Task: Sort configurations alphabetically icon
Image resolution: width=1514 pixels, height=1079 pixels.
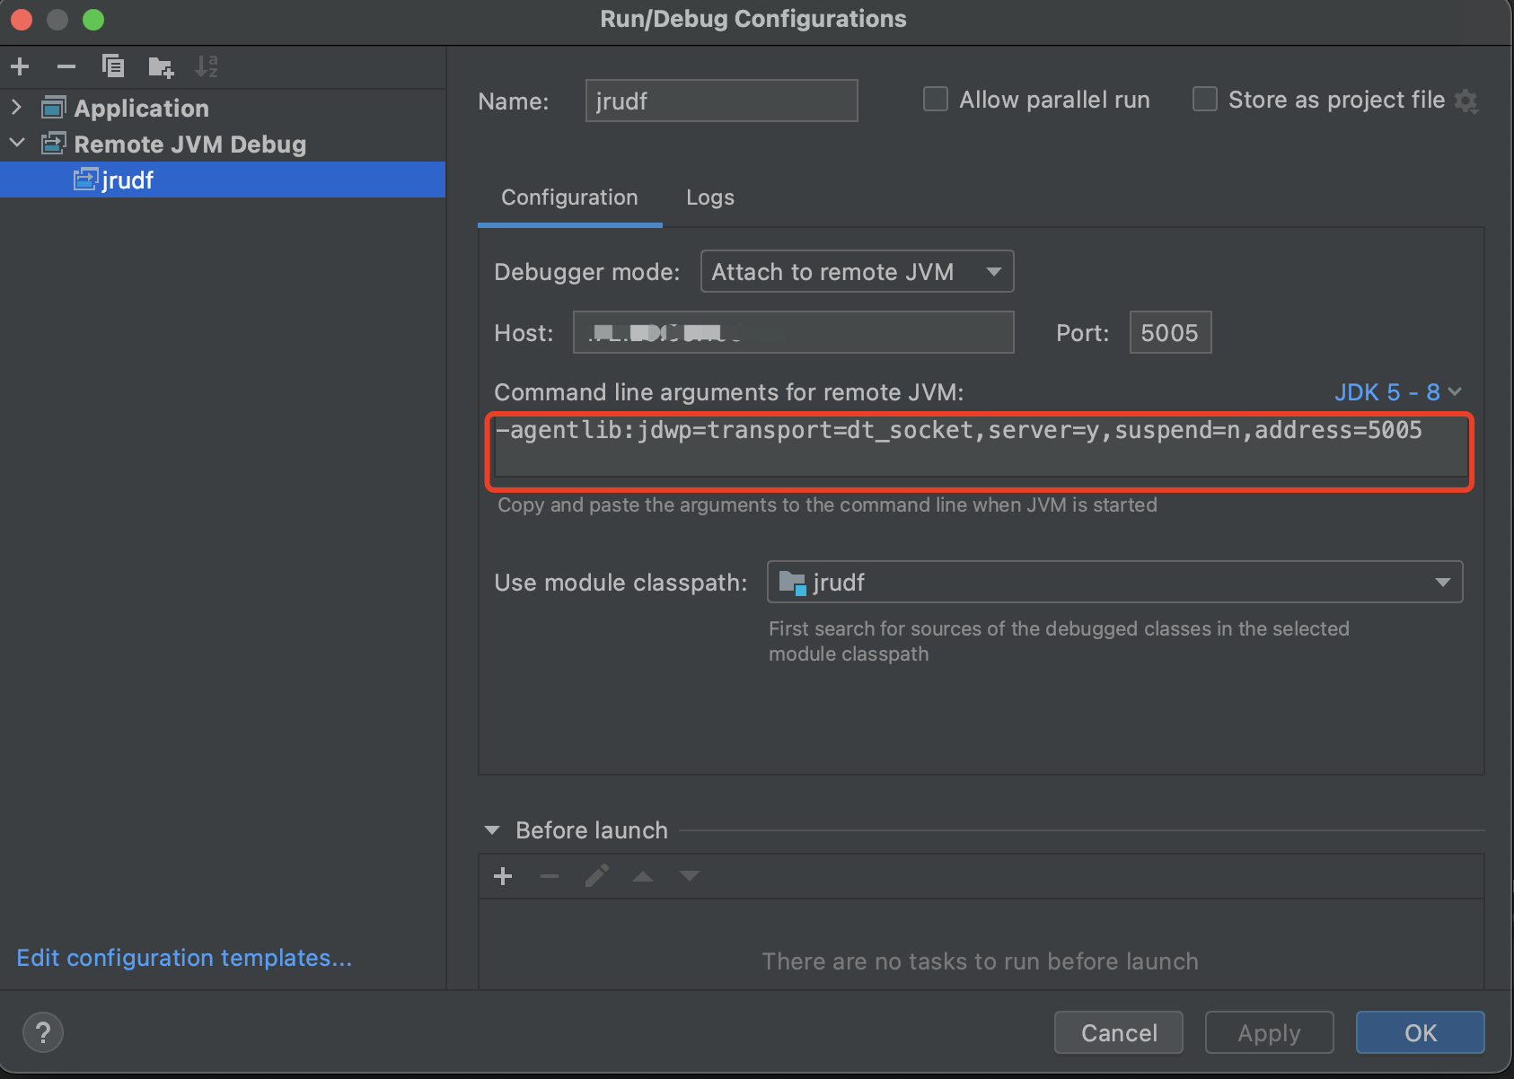Action: coord(207,66)
